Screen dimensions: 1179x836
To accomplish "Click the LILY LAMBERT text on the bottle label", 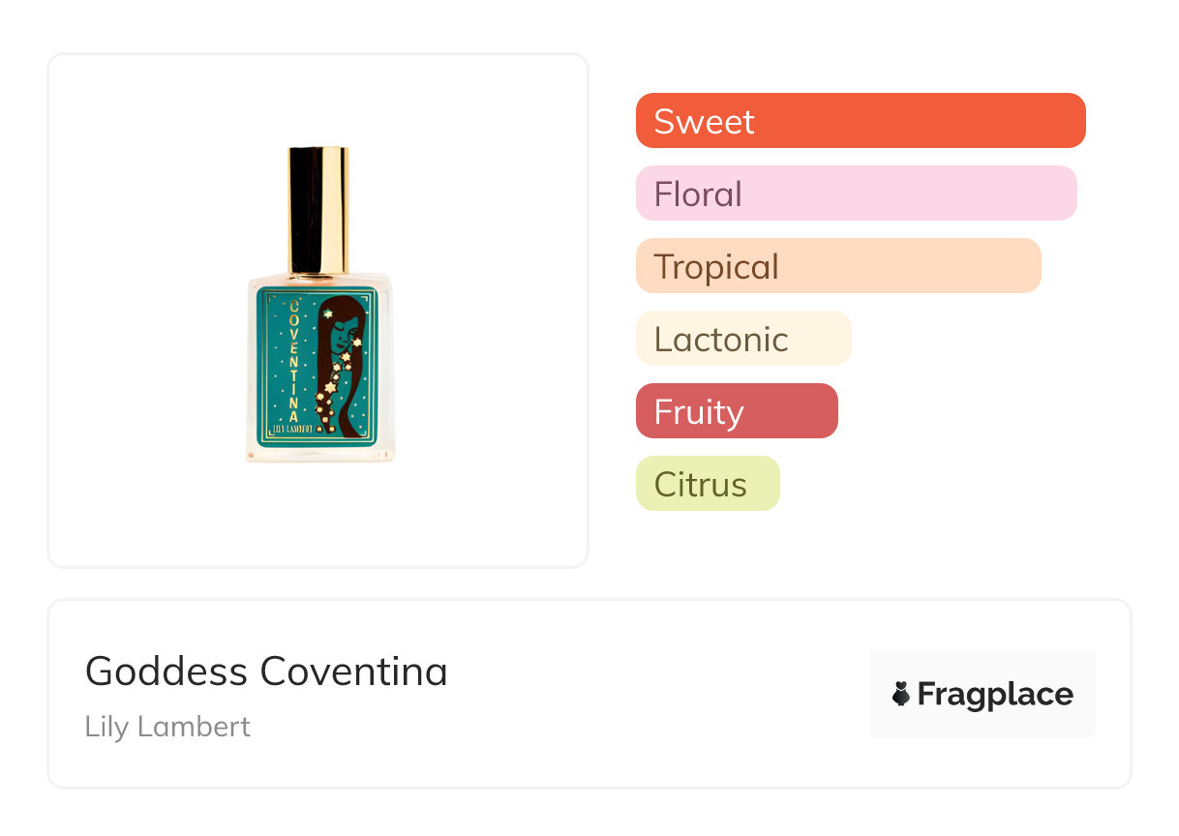I will click(x=295, y=427).
